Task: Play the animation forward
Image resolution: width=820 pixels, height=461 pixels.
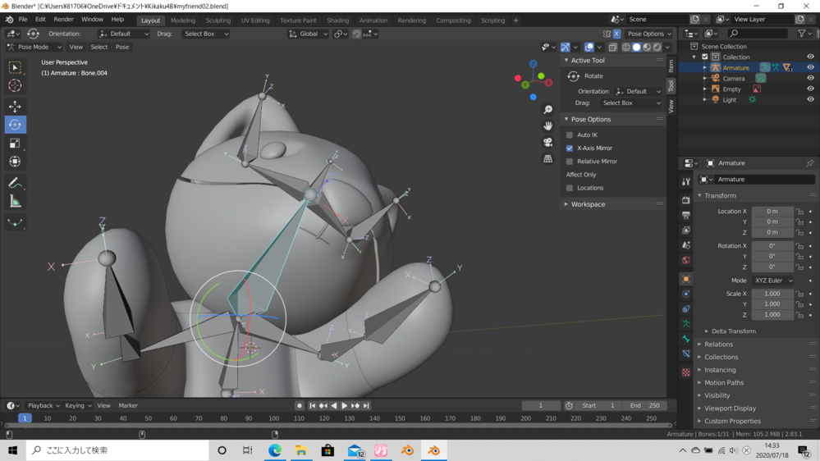Action: pyautogui.click(x=344, y=405)
